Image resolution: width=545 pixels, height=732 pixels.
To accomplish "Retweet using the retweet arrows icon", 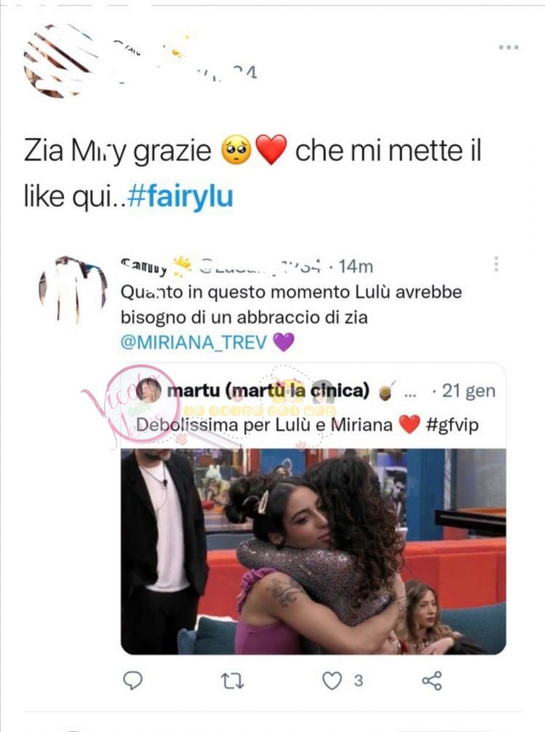I will click(x=231, y=681).
